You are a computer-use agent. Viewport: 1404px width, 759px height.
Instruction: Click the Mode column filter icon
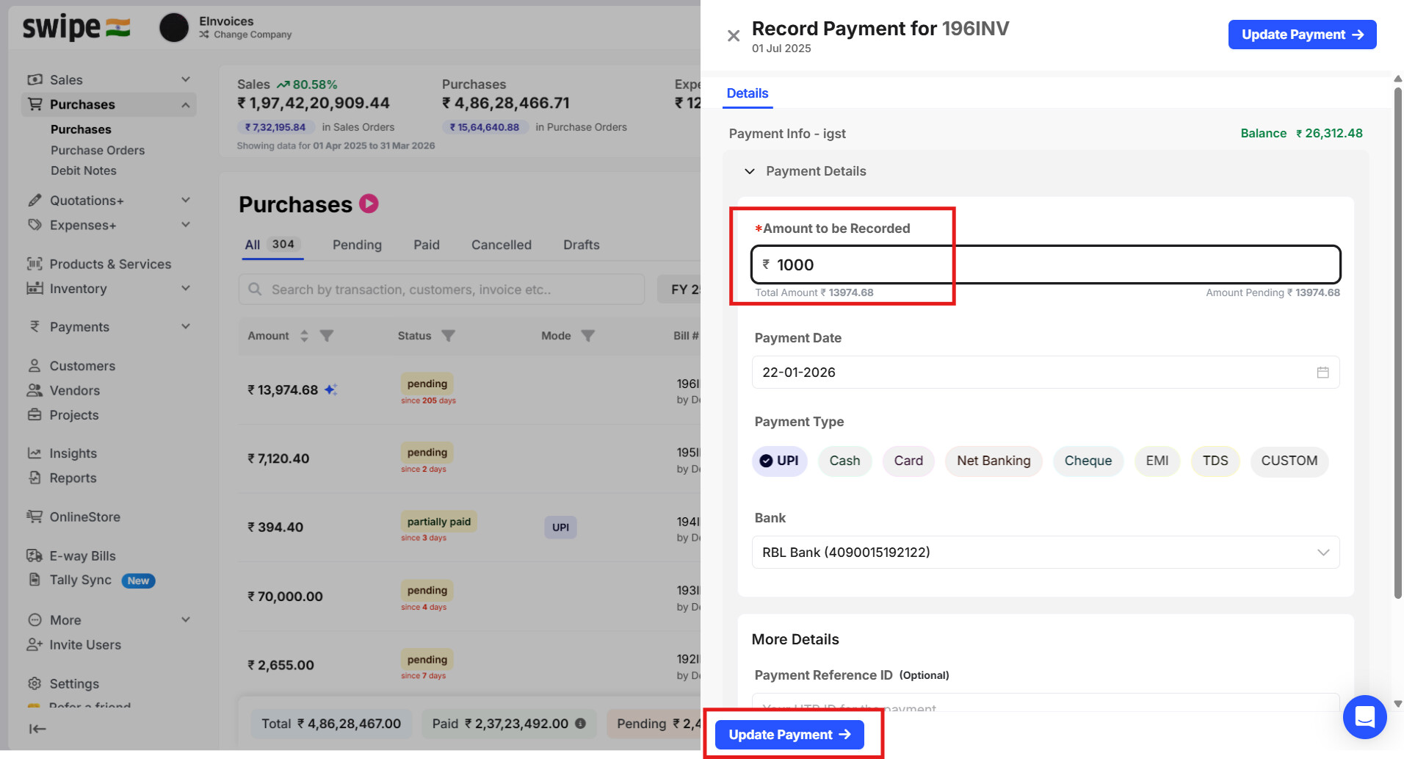tap(587, 336)
